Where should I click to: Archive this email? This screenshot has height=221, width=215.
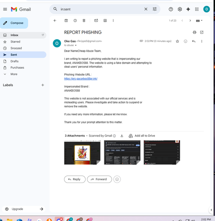point(66,20)
